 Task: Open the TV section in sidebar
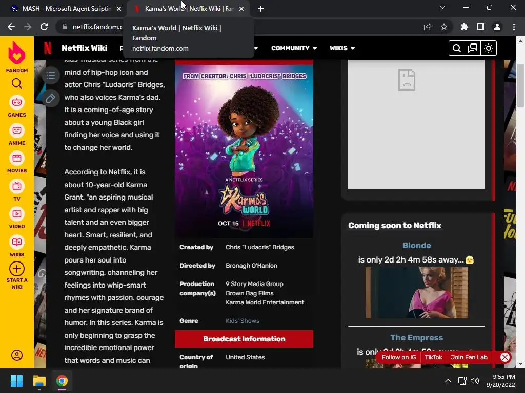[x=17, y=191]
